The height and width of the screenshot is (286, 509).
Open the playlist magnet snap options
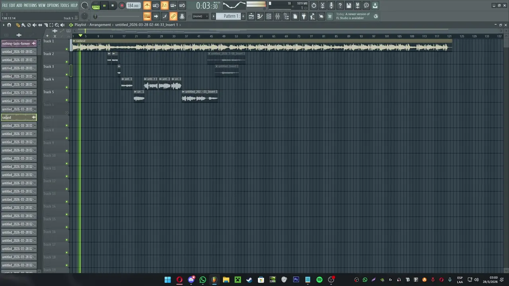point(9,25)
